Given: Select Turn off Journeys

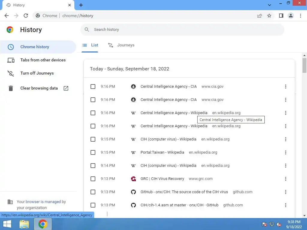Looking at the screenshot, I should point(38,73).
